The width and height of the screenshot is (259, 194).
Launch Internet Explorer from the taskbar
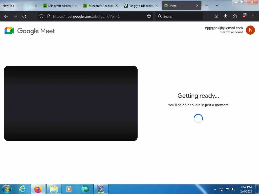[23, 189]
